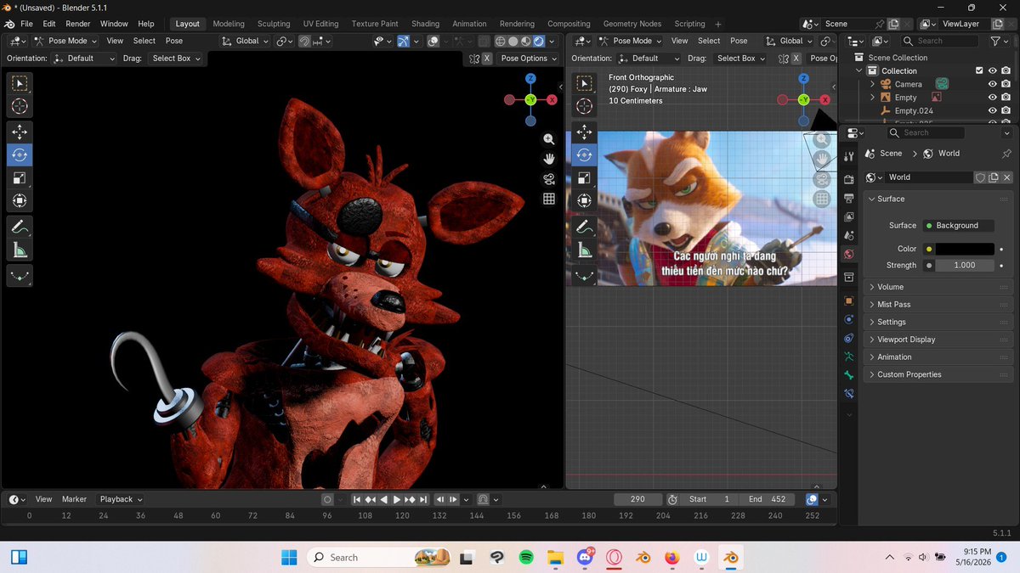
Task: Open the Spotify taskbar icon
Action: point(526,558)
